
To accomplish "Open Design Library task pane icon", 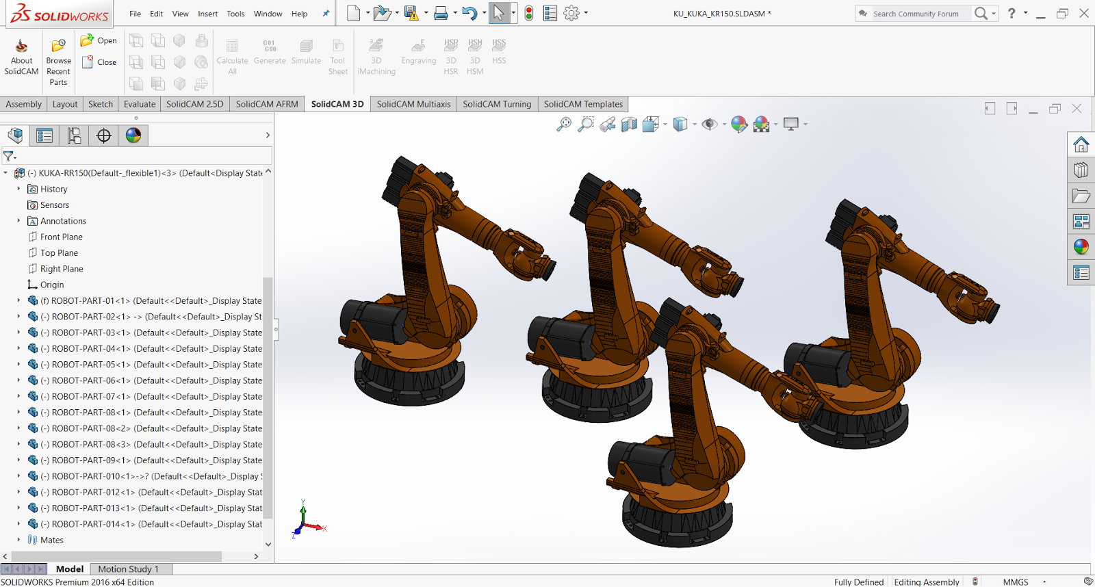I will pyautogui.click(x=1081, y=170).
